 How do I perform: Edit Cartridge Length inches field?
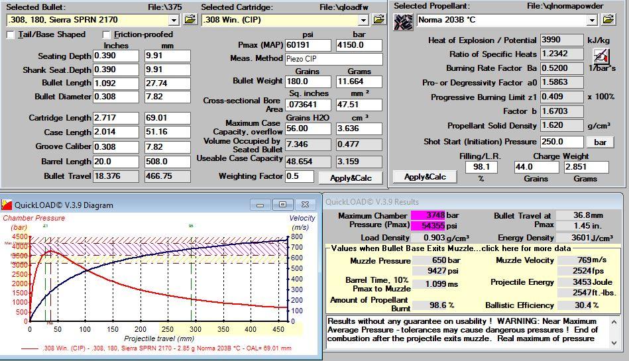[116, 118]
